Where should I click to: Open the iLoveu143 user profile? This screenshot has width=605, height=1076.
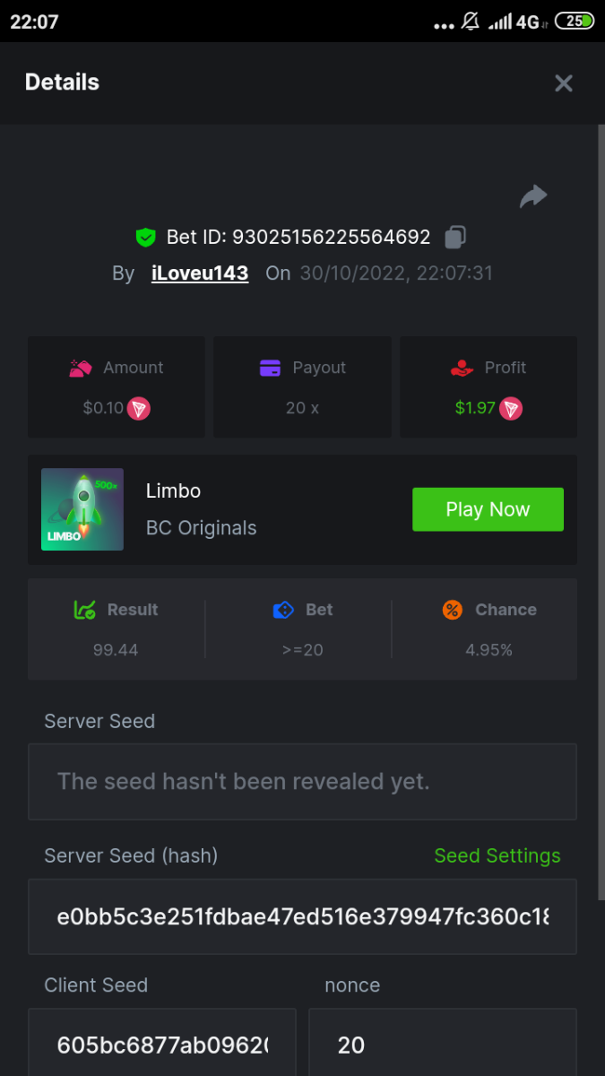(x=200, y=273)
